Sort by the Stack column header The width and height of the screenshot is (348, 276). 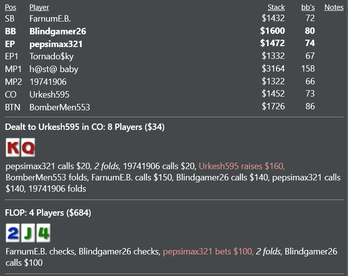pos(276,7)
